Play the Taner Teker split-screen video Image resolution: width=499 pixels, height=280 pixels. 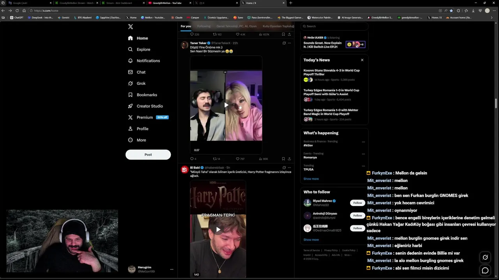(226, 105)
